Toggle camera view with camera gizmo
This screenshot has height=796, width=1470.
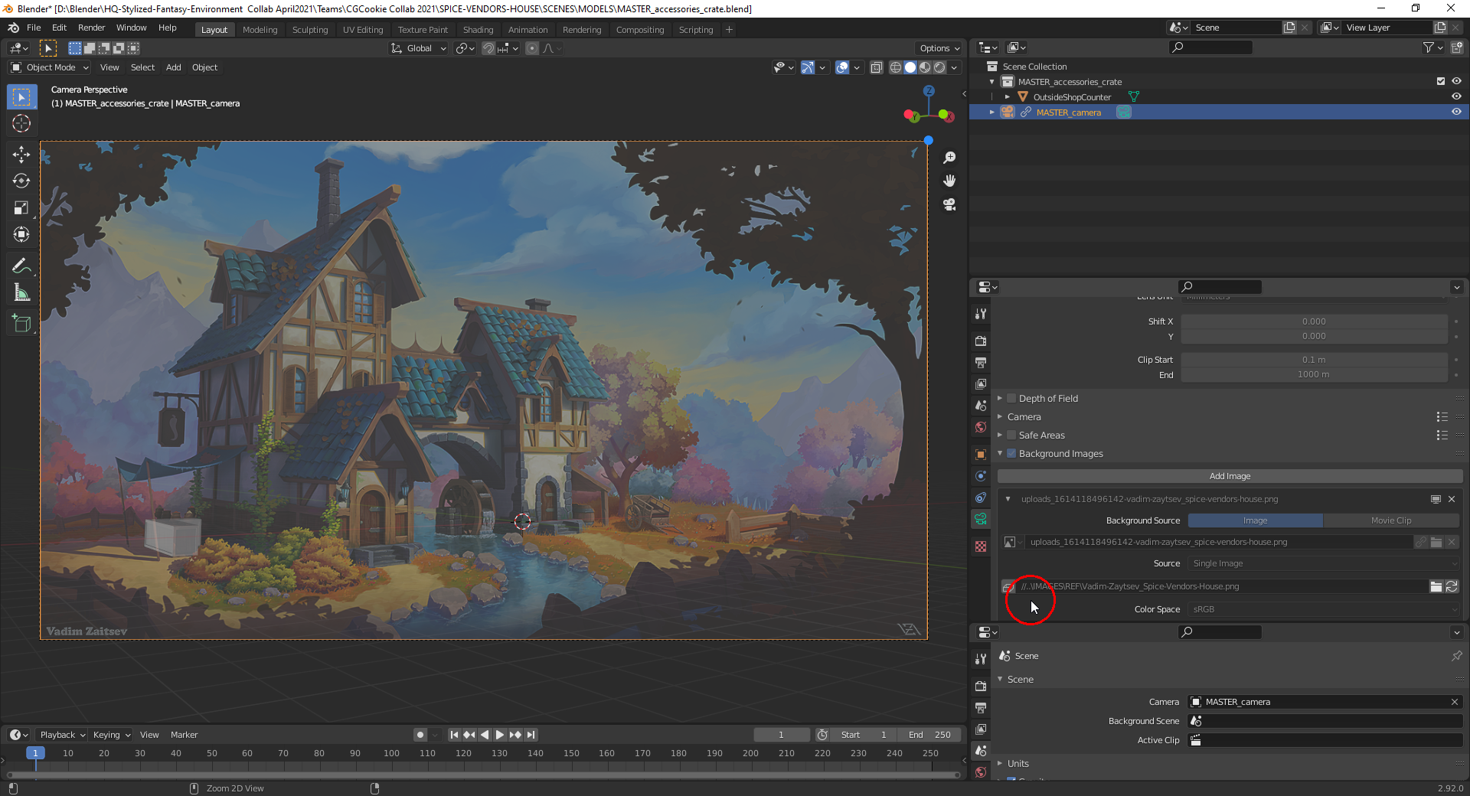(x=949, y=204)
